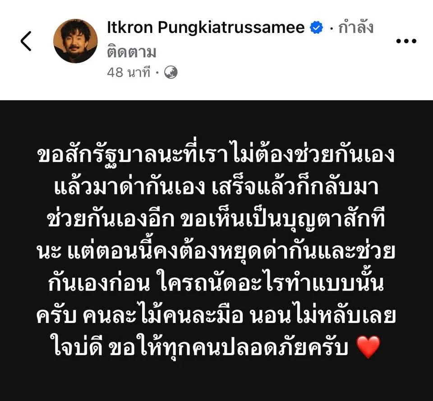Click the blue verified badge
This screenshot has width=433, height=401.
pyautogui.click(x=317, y=28)
